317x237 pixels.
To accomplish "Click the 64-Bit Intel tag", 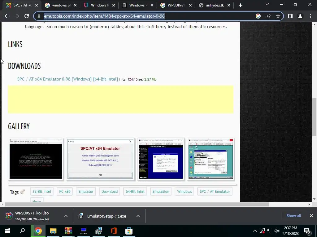I will tap(135, 191).
